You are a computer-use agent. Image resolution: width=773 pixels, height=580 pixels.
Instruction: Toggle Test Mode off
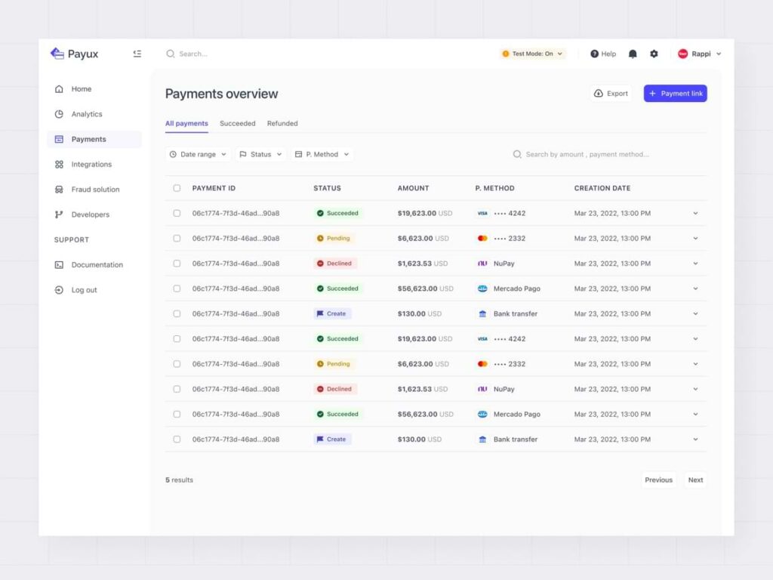tap(531, 54)
